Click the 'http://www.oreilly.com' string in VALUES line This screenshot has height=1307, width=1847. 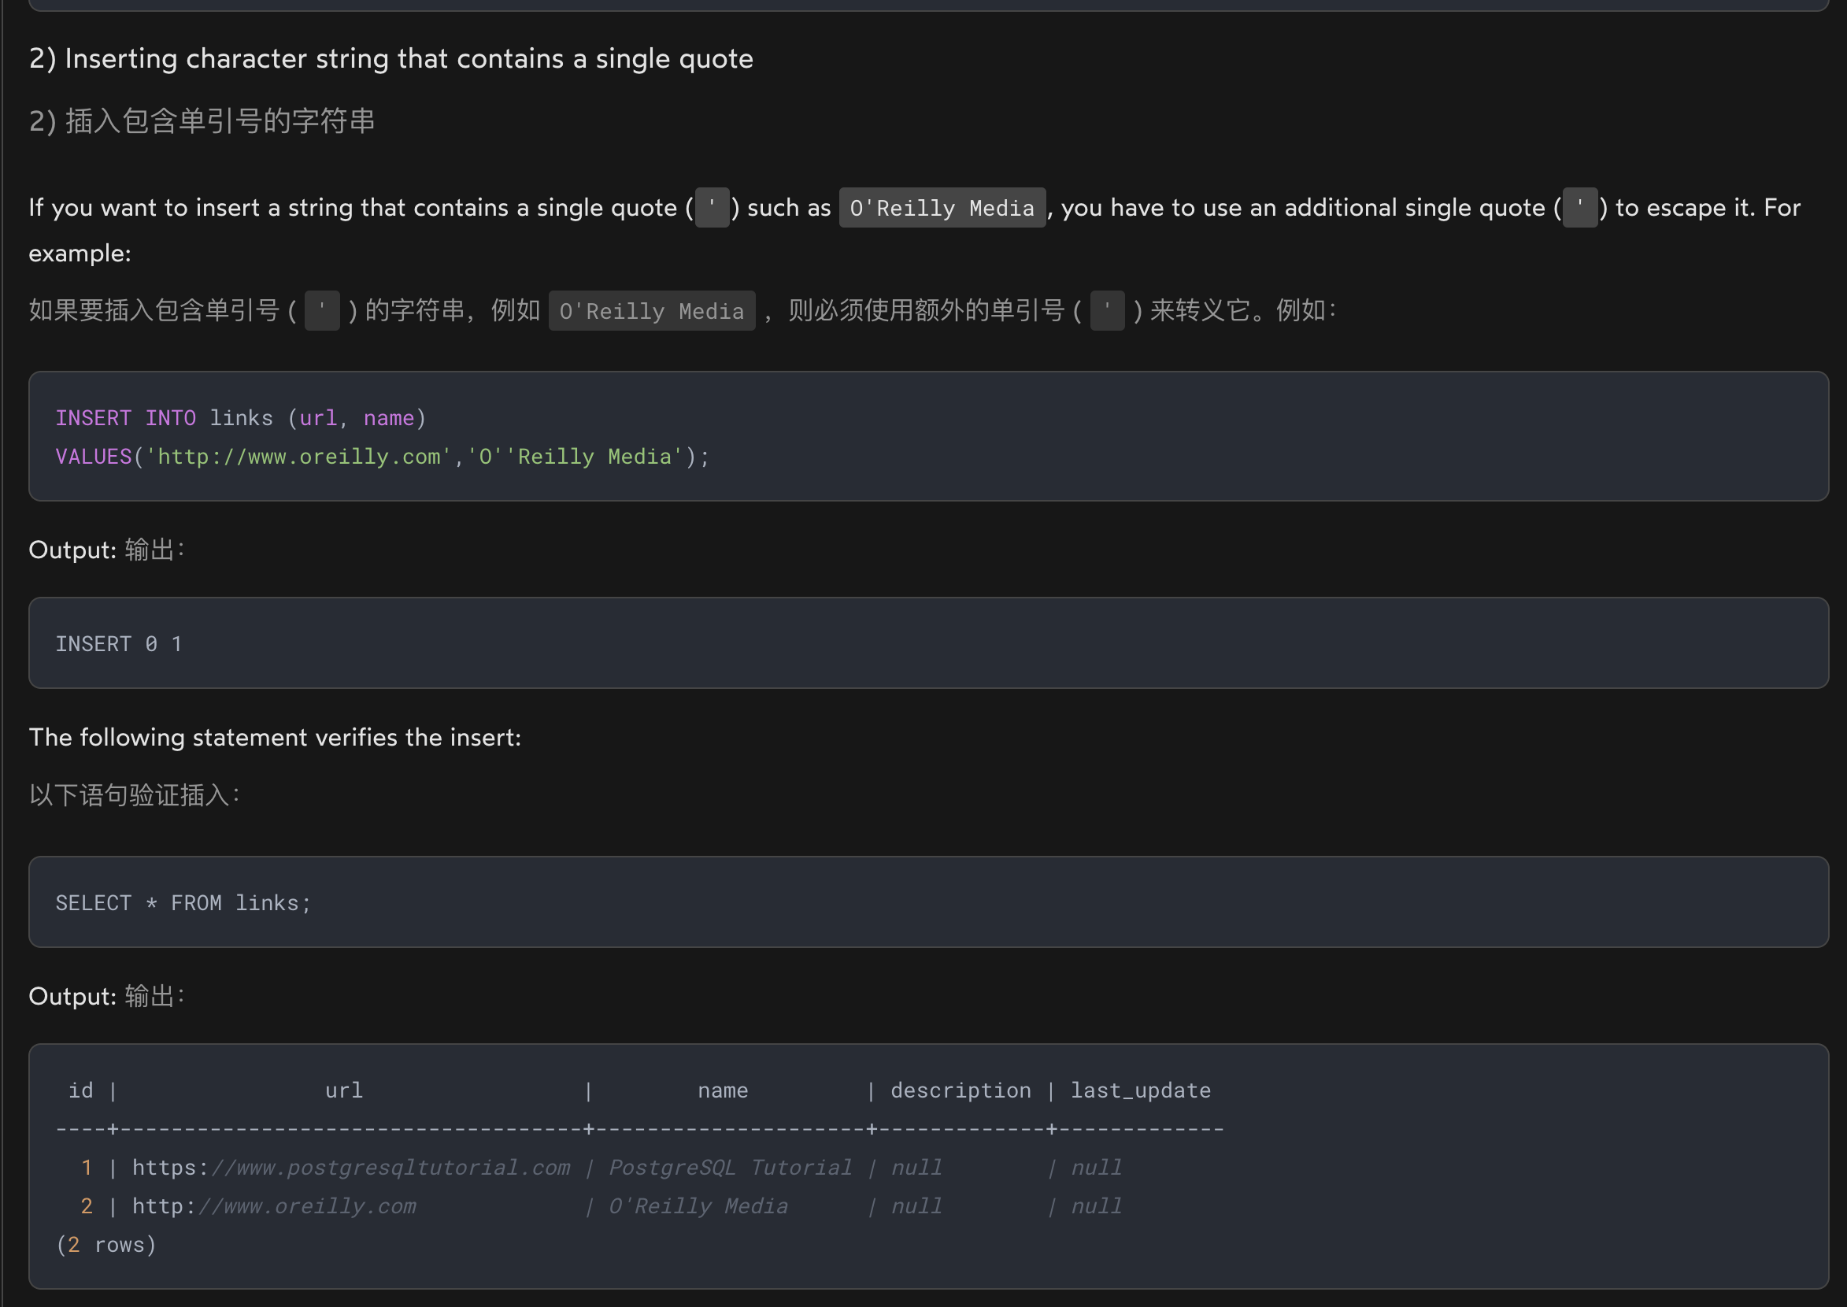point(298,457)
